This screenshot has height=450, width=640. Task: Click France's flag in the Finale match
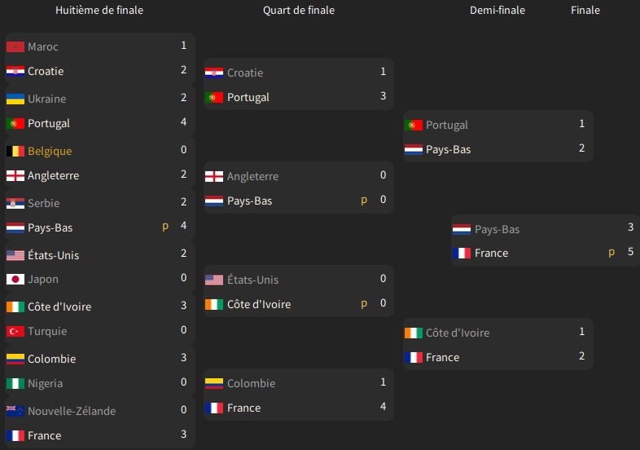462,254
